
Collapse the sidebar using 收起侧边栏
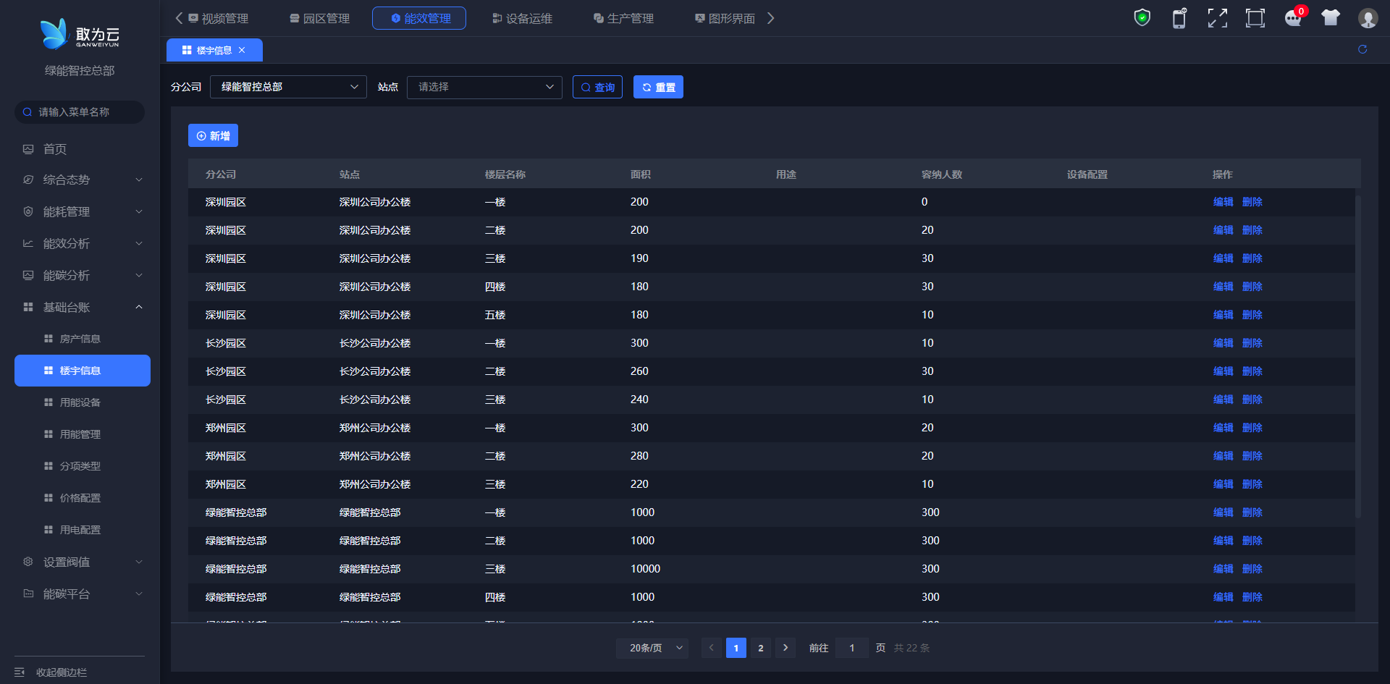point(62,672)
